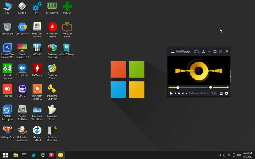
Task: Click the KTV skin label in PotPlayer
Action: coord(197,51)
